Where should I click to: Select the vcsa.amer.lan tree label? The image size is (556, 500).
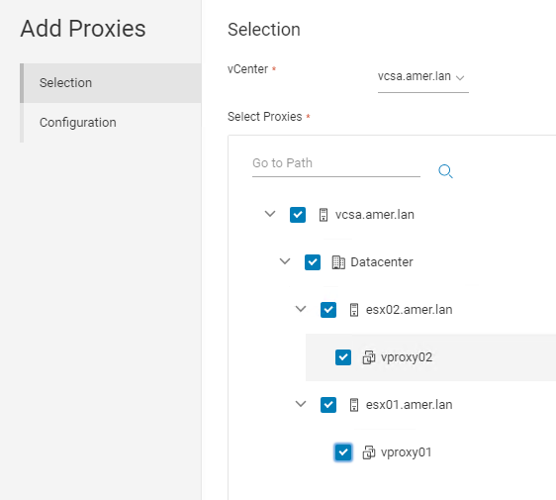point(374,215)
